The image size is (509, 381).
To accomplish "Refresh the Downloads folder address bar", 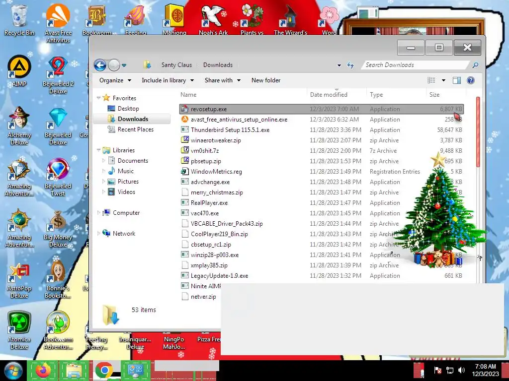I will click(350, 65).
